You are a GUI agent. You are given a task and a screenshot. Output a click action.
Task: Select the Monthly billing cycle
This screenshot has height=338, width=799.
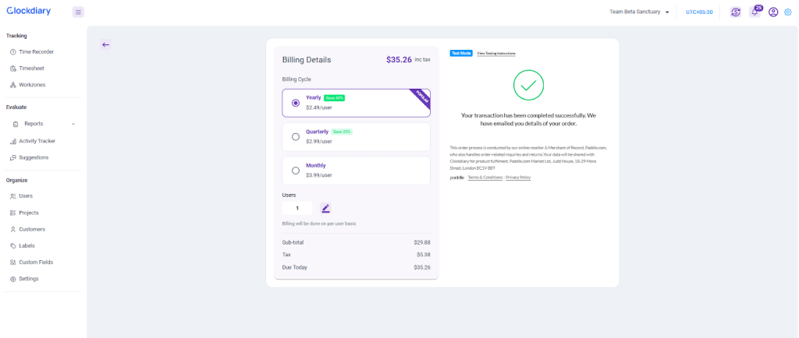[296, 171]
